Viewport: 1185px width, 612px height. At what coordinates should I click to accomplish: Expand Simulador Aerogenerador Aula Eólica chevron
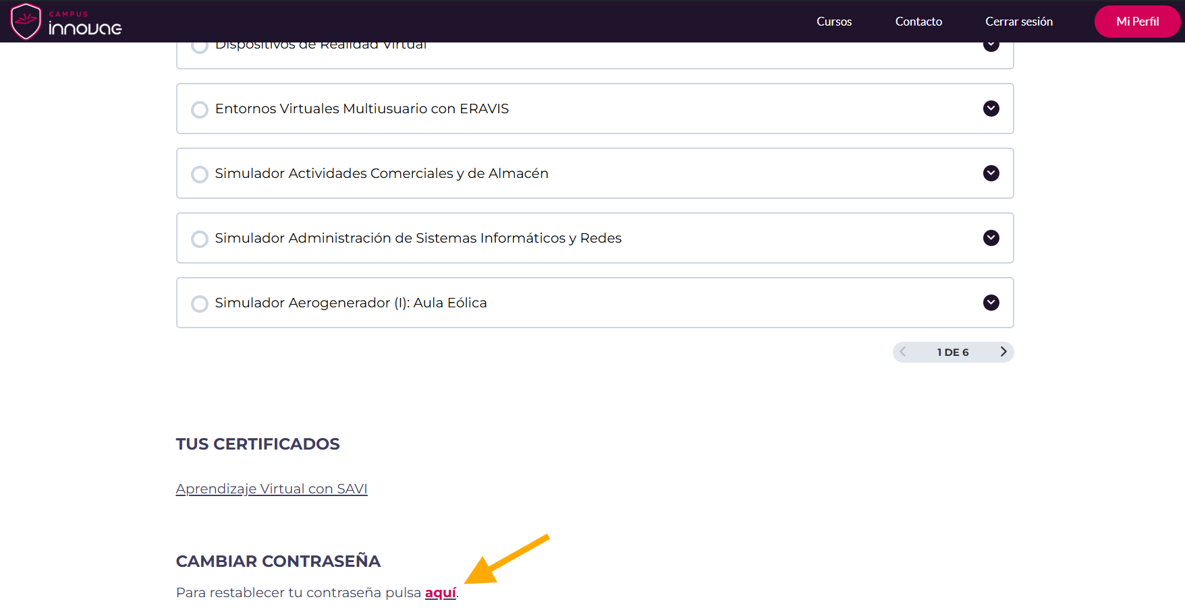coord(991,303)
